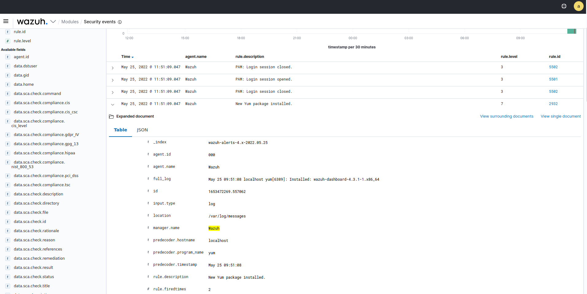Click the '#' type icon beside rule.level field
This screenshot has height=294, width=587.
[x=7, y=41]
